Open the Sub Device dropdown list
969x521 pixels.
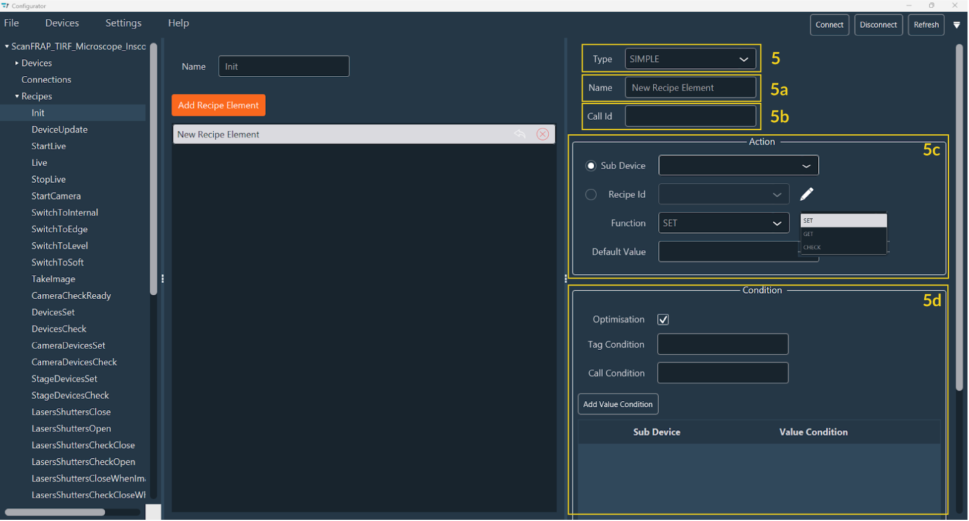tap(738, 166)
